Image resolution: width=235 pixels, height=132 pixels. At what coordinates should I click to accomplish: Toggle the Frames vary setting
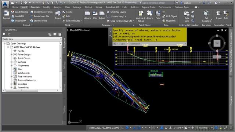pos(116,16)
